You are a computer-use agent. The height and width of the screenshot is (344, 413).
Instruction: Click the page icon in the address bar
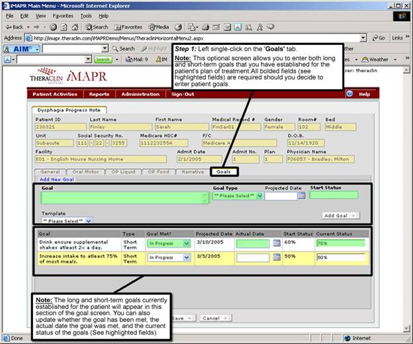pyautogui.click(x=28, y=38)
